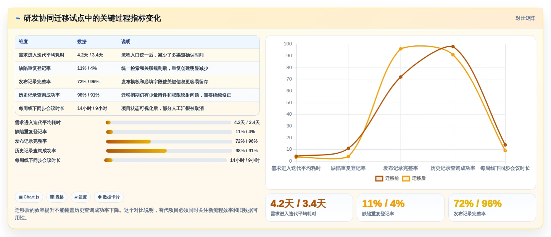This screenshot has height=237, width=551.
Task: Click the 迁移后 orange legend swatch
Action: tap(406, 178)
